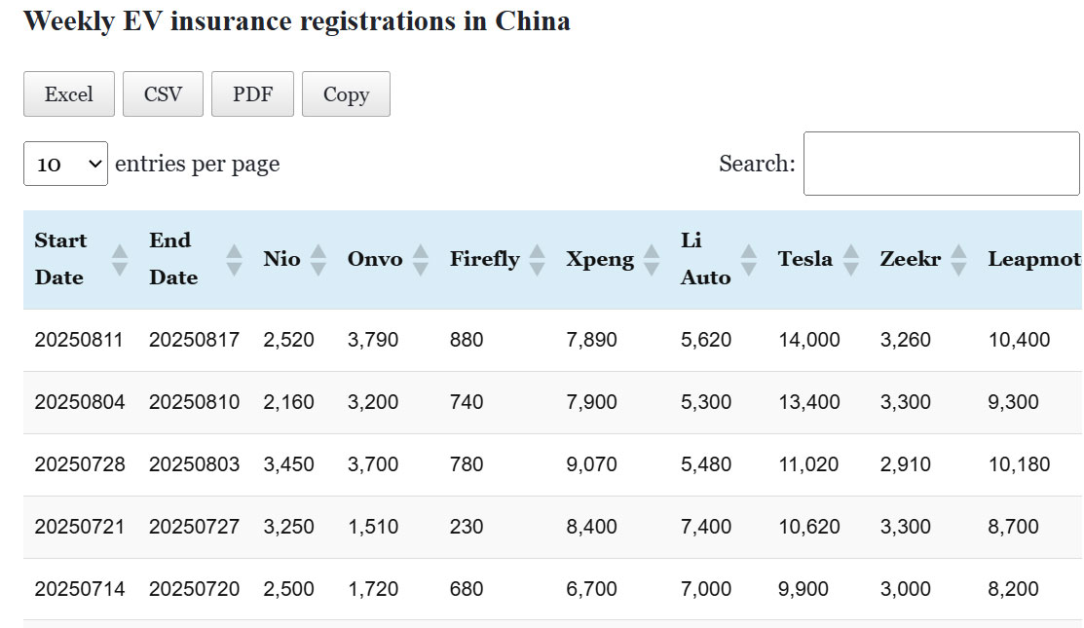This screenshot has height=628, width=1084.
Task: Copy table data to clipboard
Action: (x=346, y=94)
